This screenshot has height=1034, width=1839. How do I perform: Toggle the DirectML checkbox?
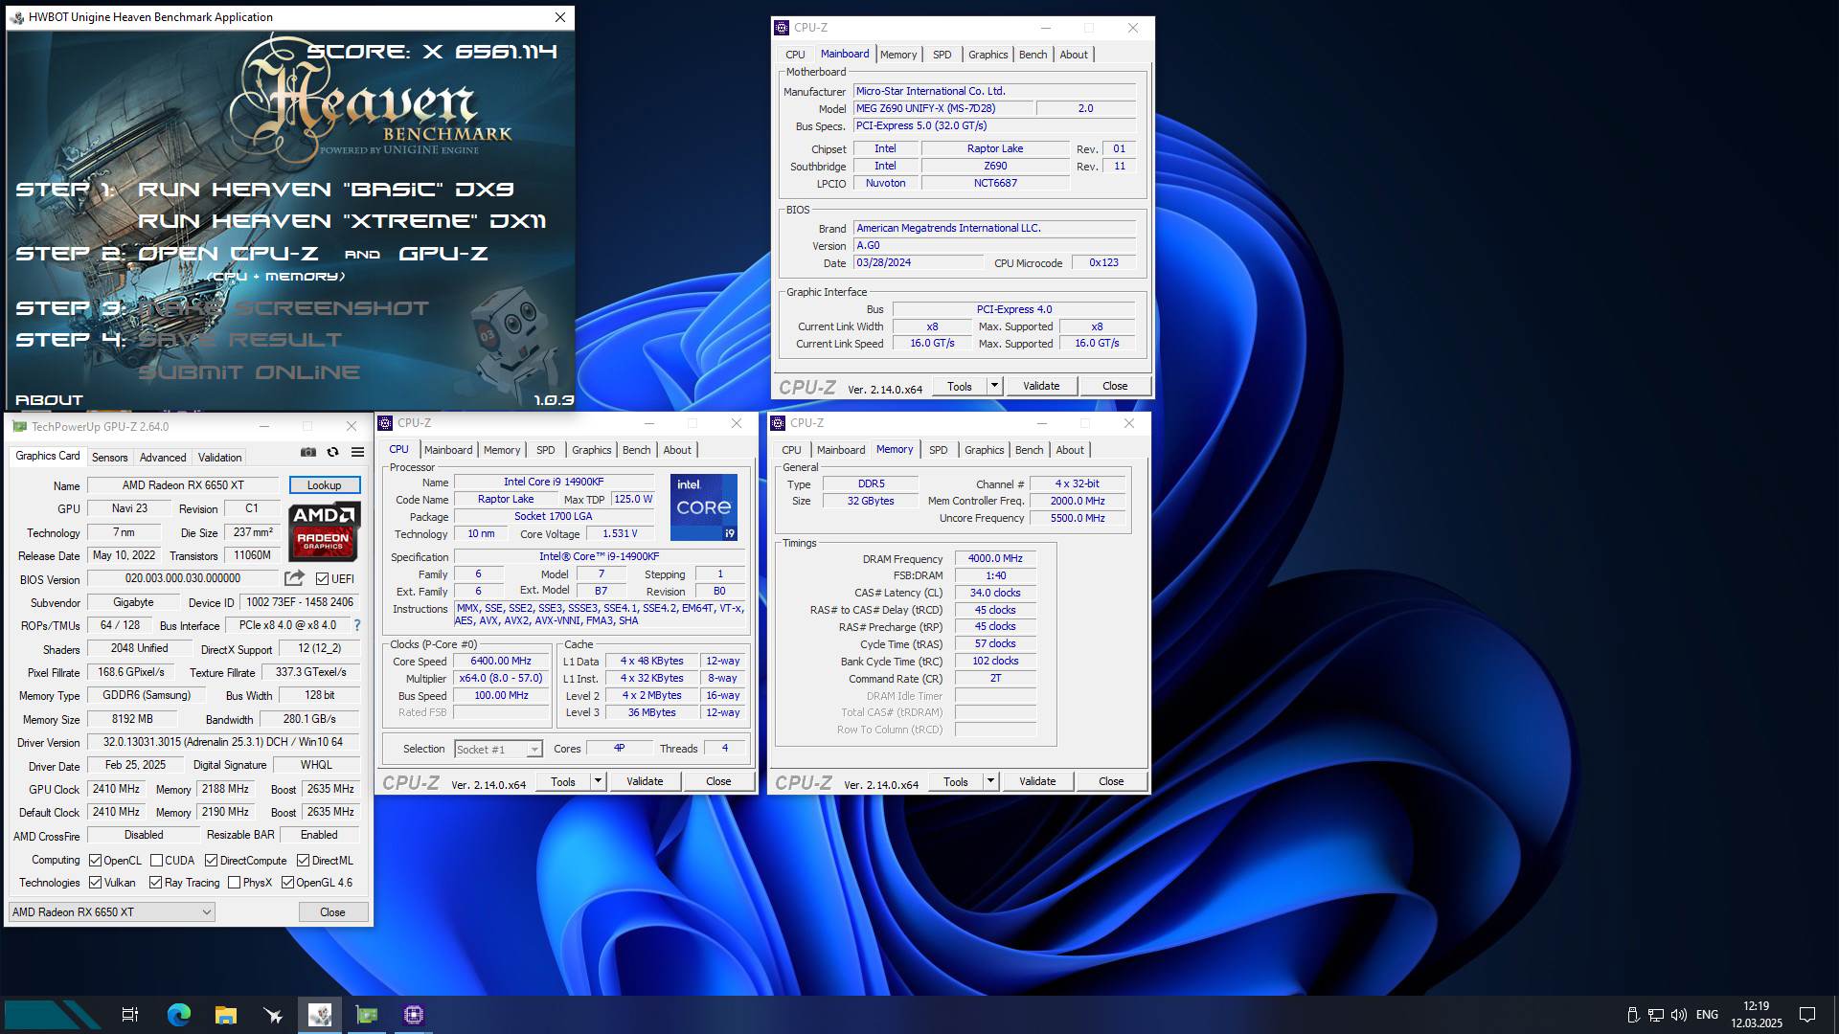point(304,861)
